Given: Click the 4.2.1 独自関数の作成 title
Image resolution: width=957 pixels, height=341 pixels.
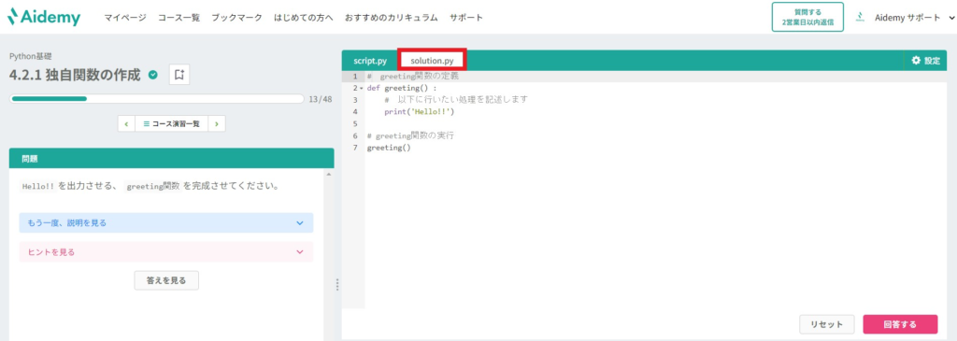Looking at the screenshot, I should (75, 75).
